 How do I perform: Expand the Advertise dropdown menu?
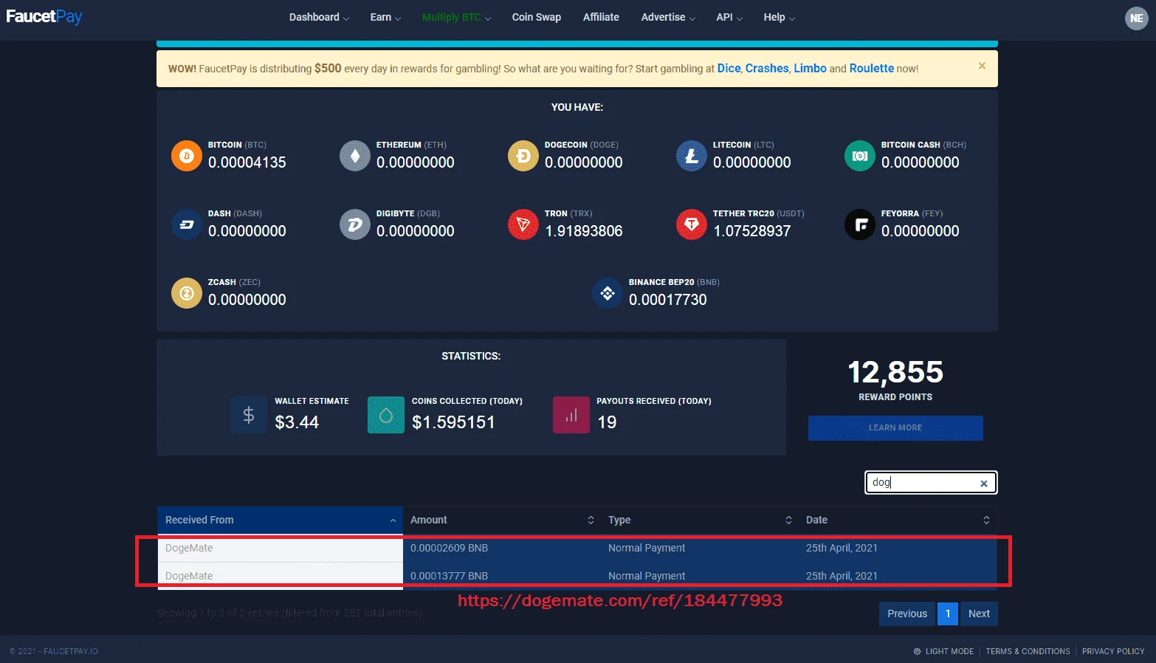pyautogui.click(x=668, y=17)
